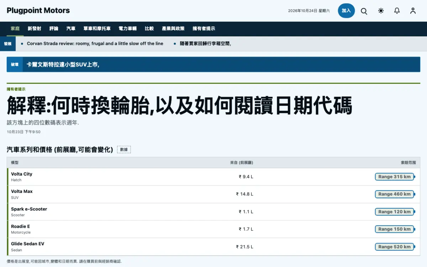Click the Range 120 km battery badge

(x=395, y=211)
